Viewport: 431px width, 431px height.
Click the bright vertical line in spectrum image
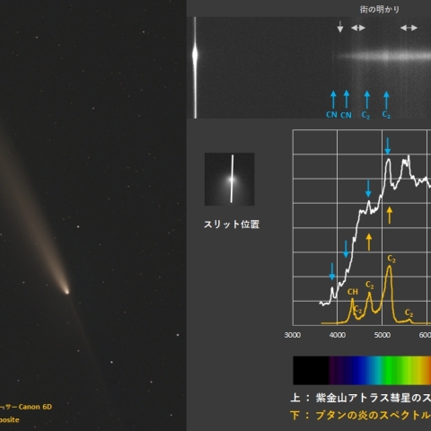(x=195, y=67)
